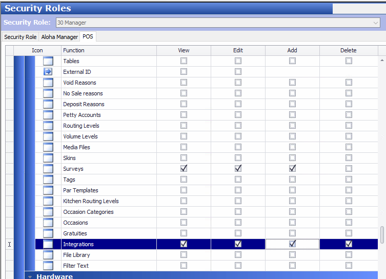Open the Security Role dropdown
Screen dimensions: 386x279
[x=376, y=23]
